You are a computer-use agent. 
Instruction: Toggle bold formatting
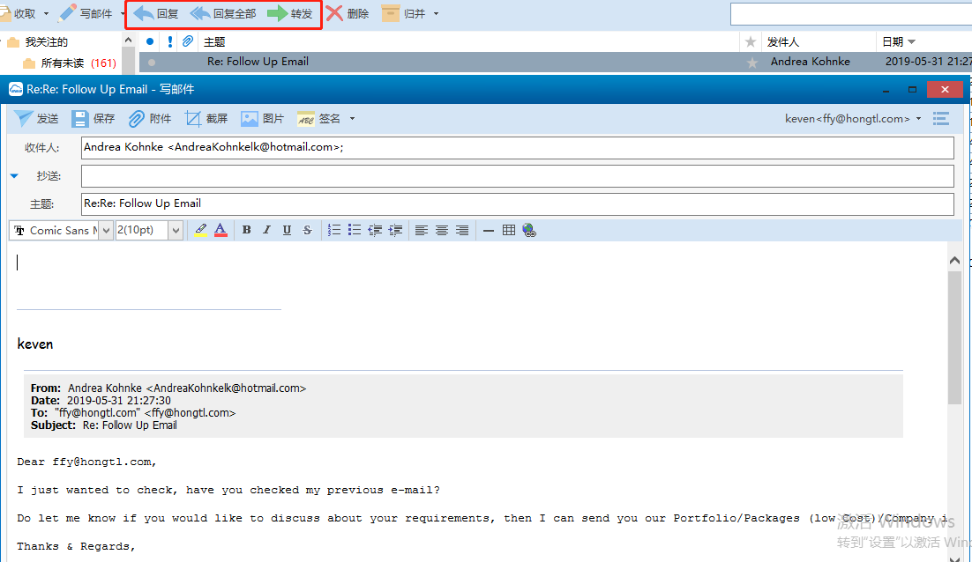(x=247, y=230)
